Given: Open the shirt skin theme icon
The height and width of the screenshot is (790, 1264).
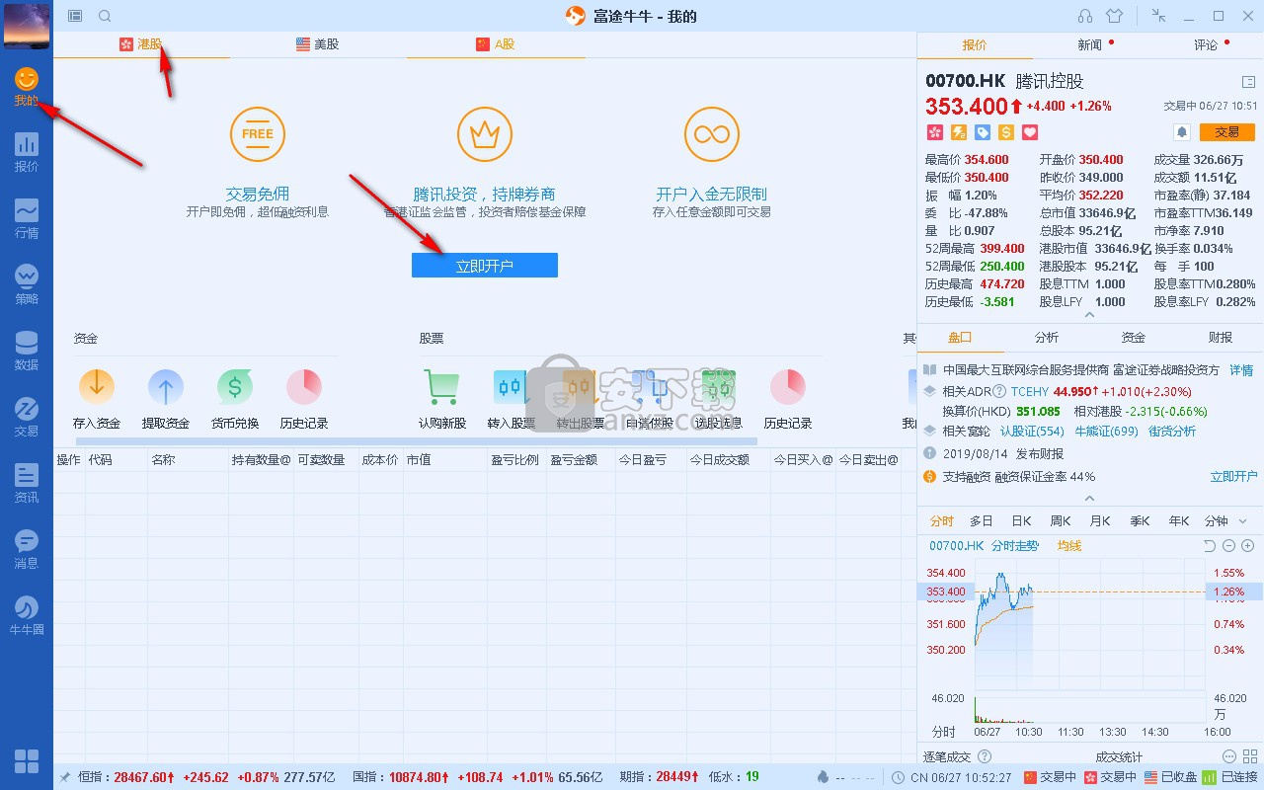Looking at the screenshot, I should point(1115,17).
